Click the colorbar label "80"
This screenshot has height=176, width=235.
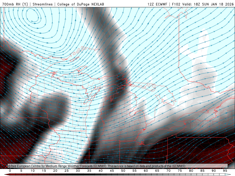click(x=191, y=171)
